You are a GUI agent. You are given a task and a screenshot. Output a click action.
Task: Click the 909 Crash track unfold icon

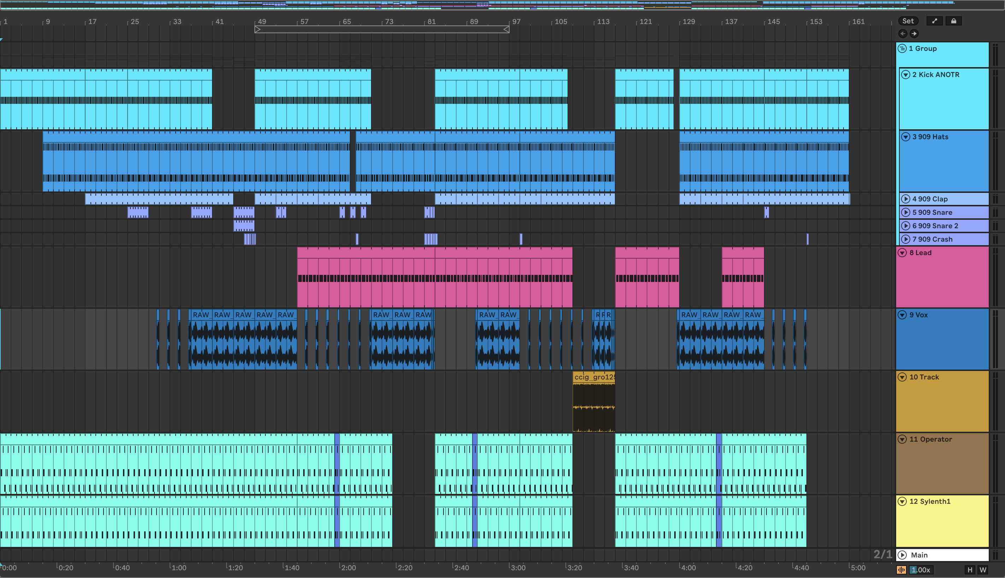tap(905, 239)
